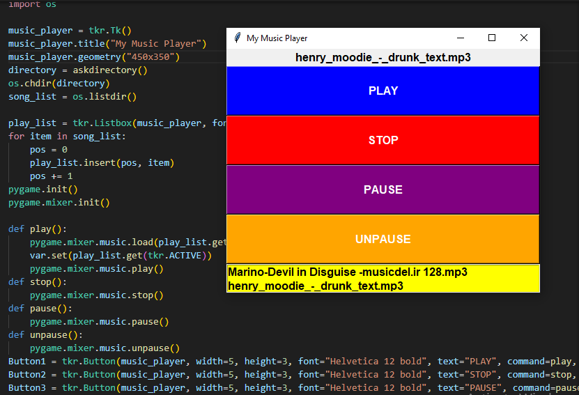Viewport: 579px width, 395px height.
Task: Click the purple PAUSE button
Action: 383,189
